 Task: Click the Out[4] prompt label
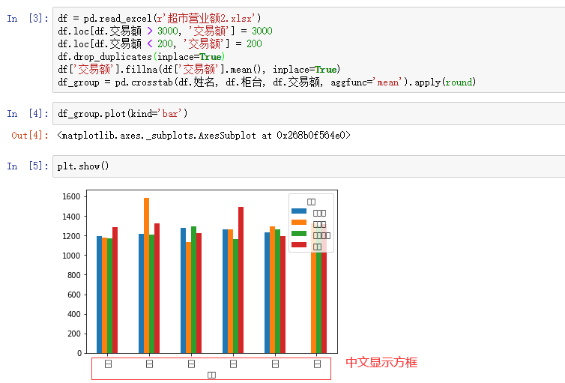[x=30, y=136]
